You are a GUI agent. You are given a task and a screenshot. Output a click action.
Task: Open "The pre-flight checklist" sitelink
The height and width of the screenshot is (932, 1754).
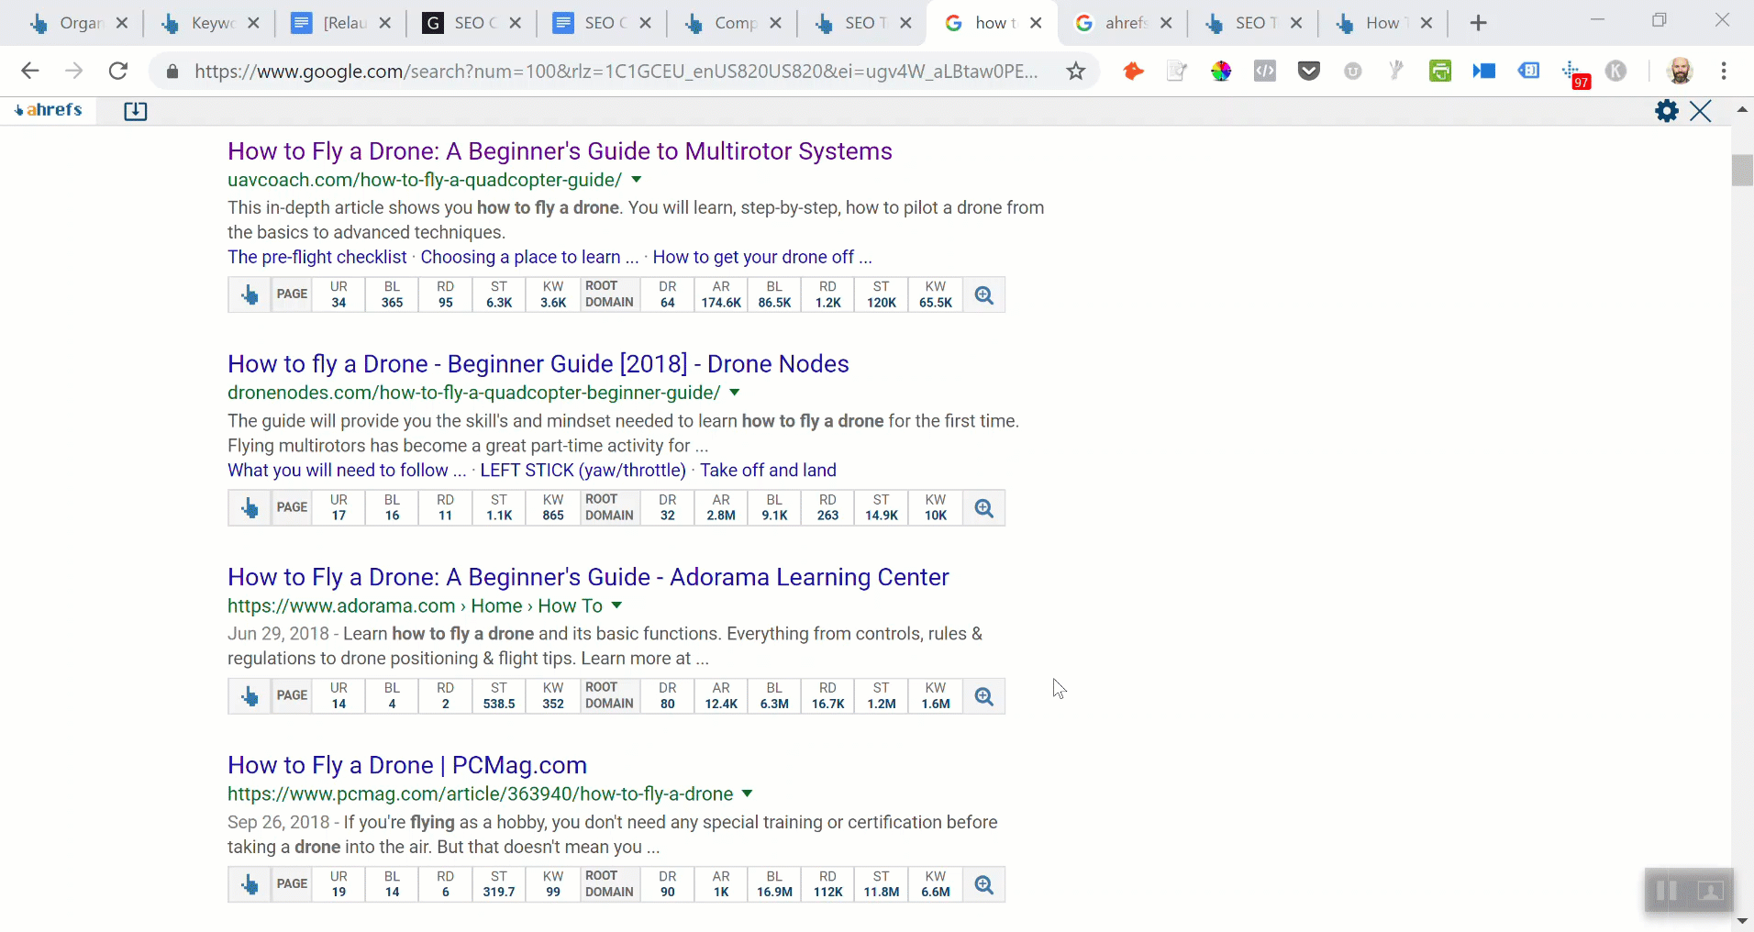[316, 257]
